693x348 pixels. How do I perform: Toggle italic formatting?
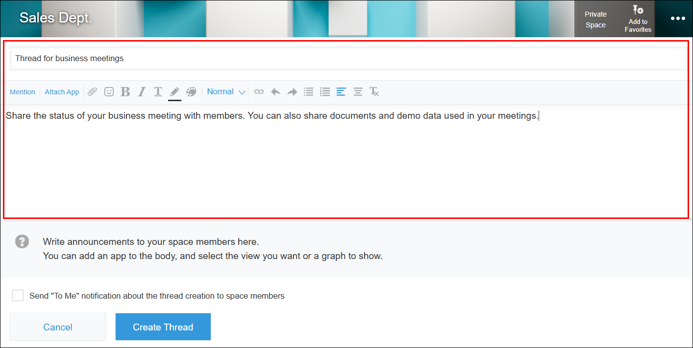142,92
